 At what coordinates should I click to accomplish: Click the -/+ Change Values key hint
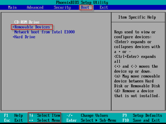(87, 115)
